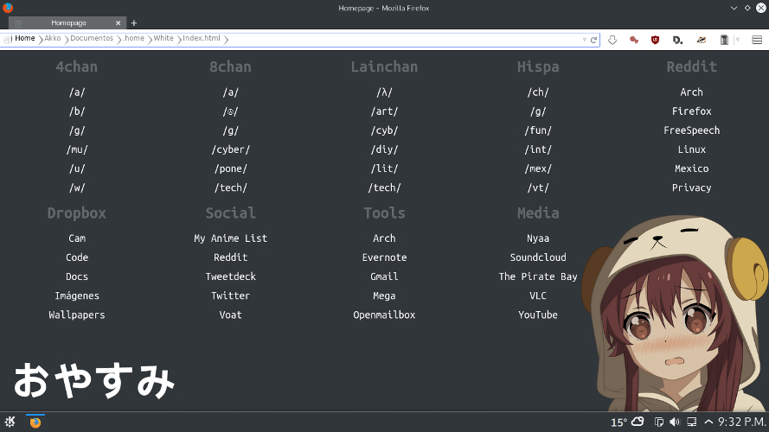Image resolution: width=769 pixels, height=432 pixels.
Task: Open Evernote link under Tools
Action: tap(384, 257)
